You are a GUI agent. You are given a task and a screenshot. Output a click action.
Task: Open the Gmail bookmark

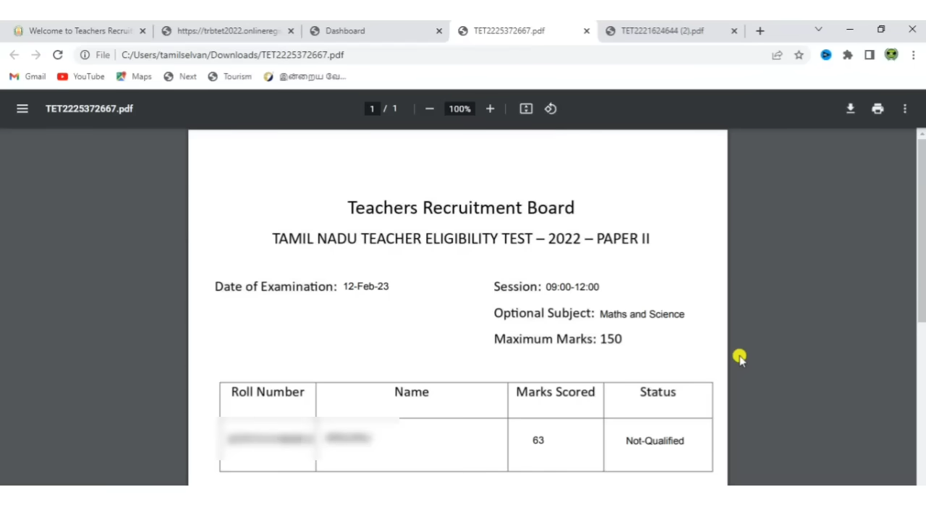pos(27,77)
